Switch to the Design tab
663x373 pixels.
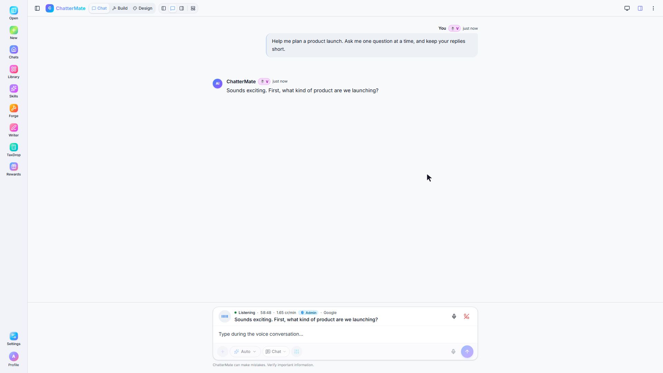click(x=143, y=8)
